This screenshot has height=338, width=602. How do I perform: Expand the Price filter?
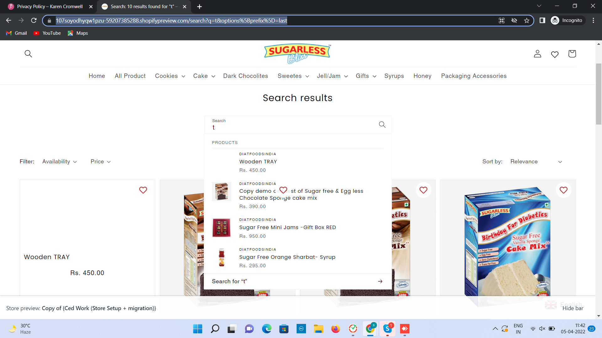click(x=100, y=161)
